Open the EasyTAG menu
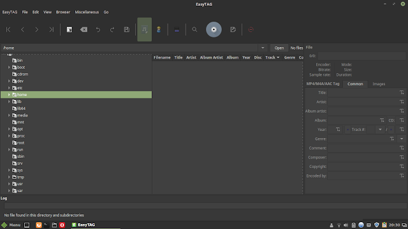Screen dimensions: 408x229 (10, 12)
